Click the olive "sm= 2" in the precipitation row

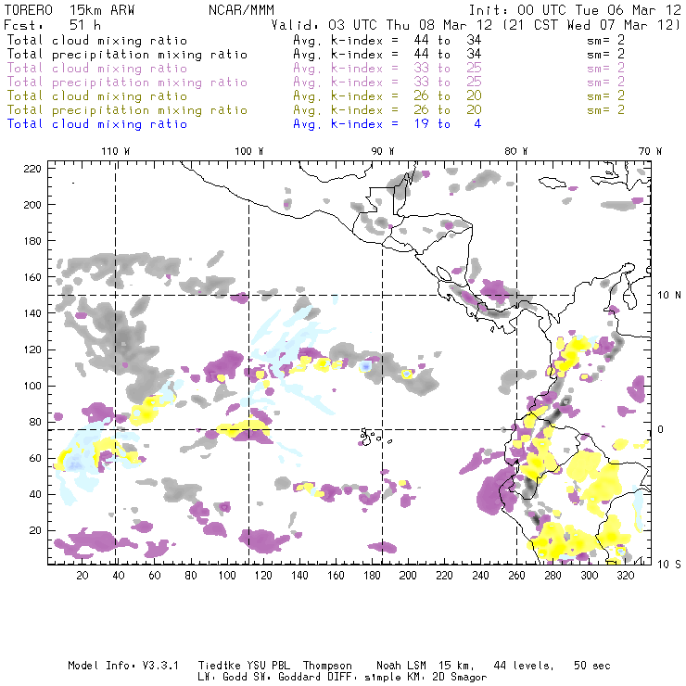click(605, 109)
